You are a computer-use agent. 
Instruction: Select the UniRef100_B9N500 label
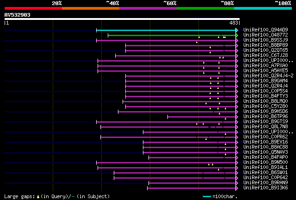(265, 162)
